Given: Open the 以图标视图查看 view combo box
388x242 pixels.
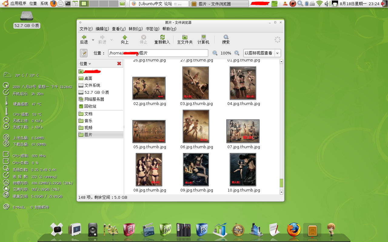Looking at the screenshot, I should click(x=262, y=53).
